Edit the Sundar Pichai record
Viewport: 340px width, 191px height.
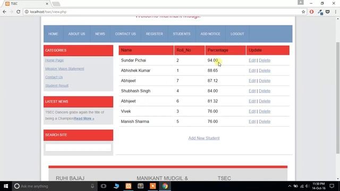point(252,60)
